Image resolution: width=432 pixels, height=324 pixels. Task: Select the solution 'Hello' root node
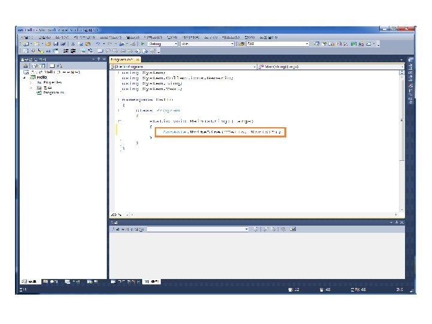[55, 72]
